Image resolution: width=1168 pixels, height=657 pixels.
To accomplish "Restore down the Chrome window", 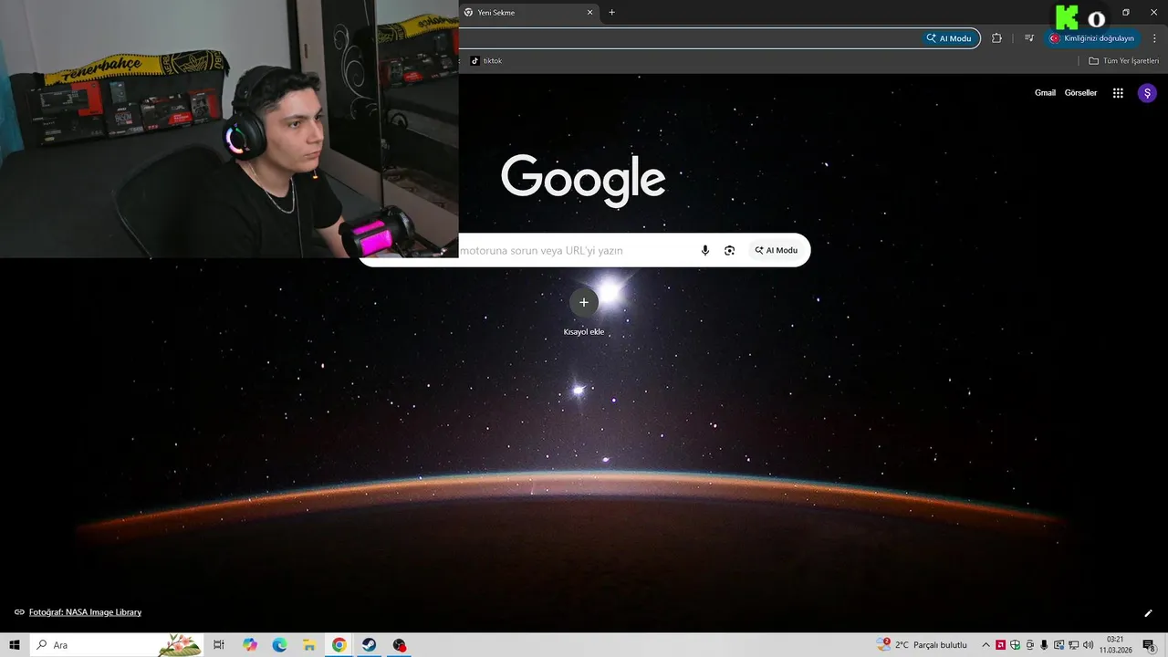I will (x=1125, y=13).
